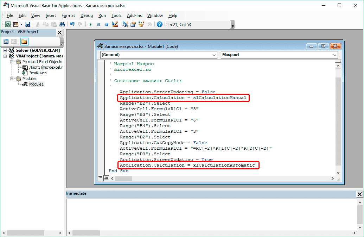The width and height of the screenshot is (364, 237).
Task: Open the Tools menu
Action: pyautogui.click(x=116, y=15)
